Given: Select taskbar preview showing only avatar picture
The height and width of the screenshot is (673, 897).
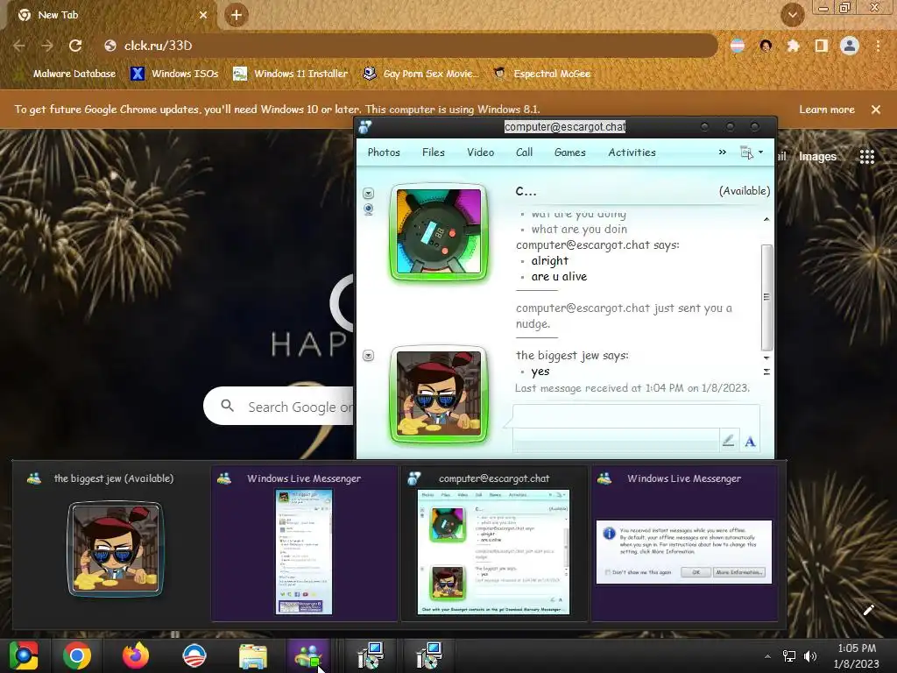Looking at the screenshot, I should tap(115, 543).
